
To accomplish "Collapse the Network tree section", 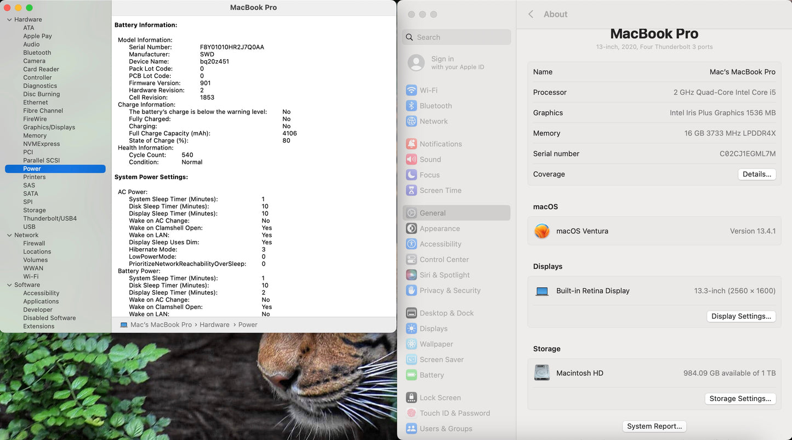I will [x=9, y=235].
